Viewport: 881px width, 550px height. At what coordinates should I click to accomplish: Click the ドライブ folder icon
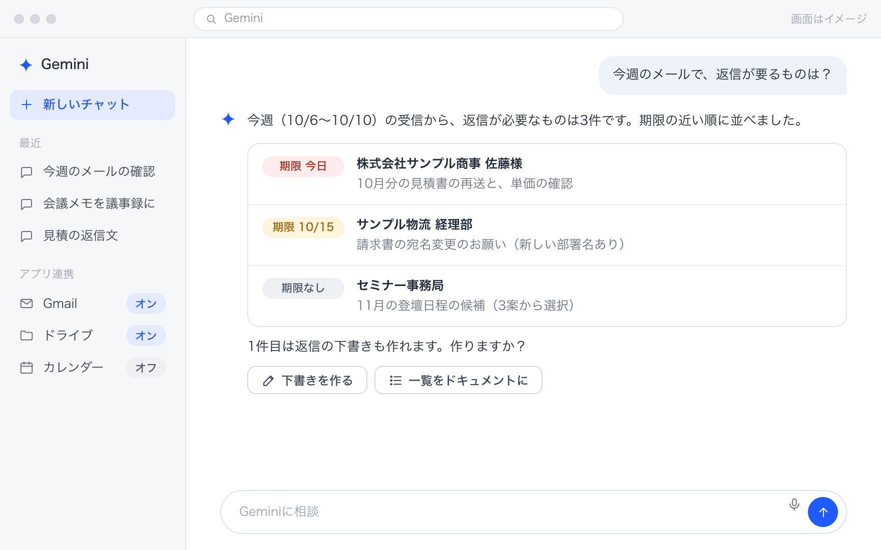27,335
